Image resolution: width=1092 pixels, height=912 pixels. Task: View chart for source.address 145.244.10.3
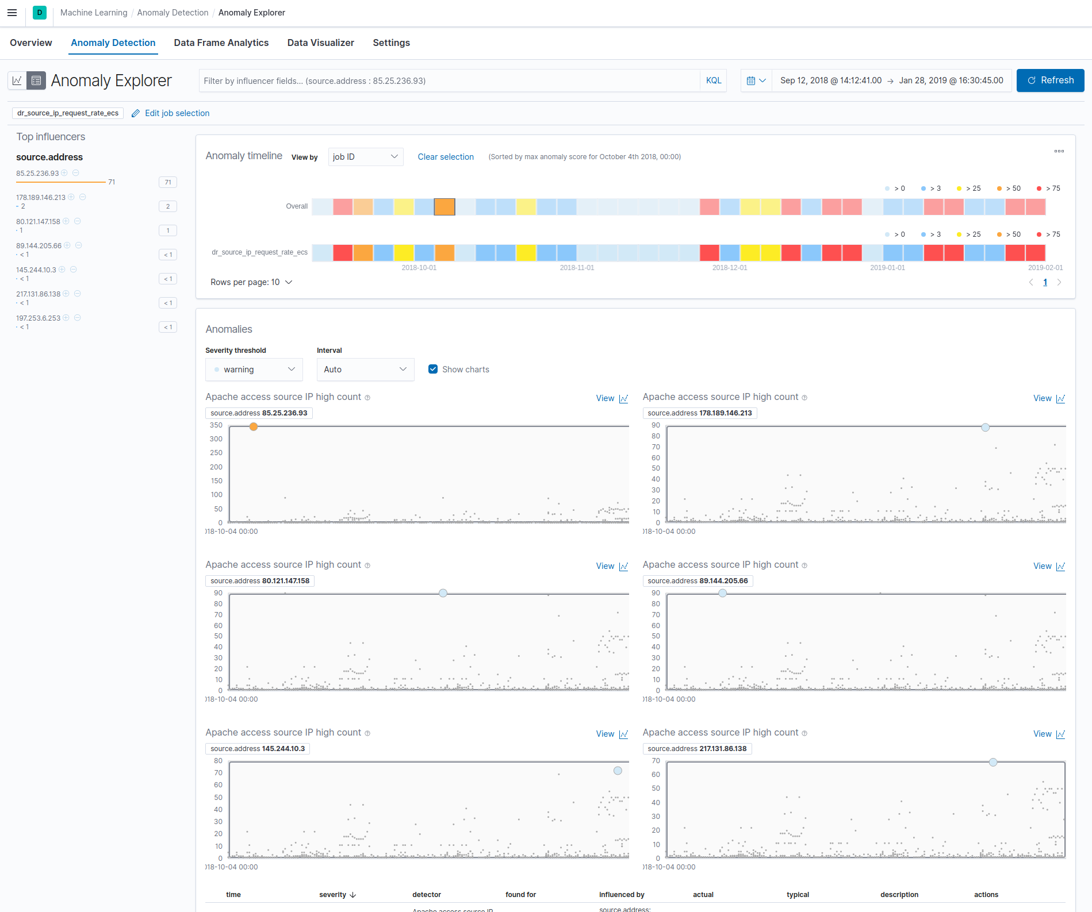coord(612,734)
